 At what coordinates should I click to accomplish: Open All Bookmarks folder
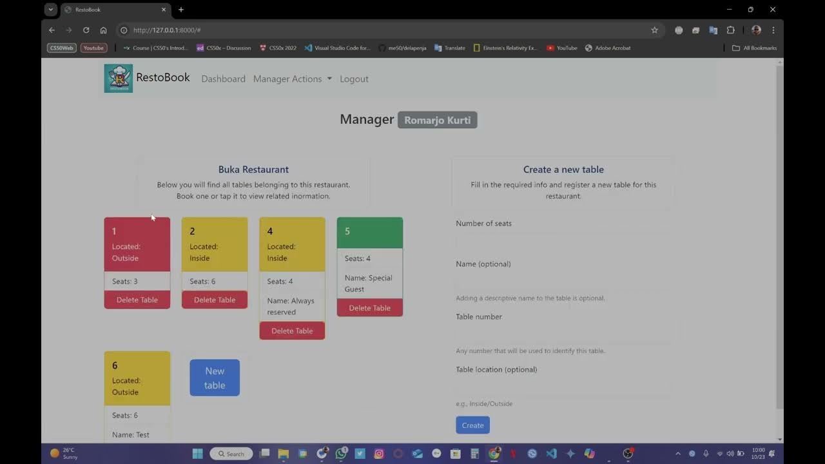tap(755, 48)
